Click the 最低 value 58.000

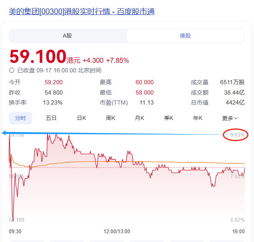point(144,93)
